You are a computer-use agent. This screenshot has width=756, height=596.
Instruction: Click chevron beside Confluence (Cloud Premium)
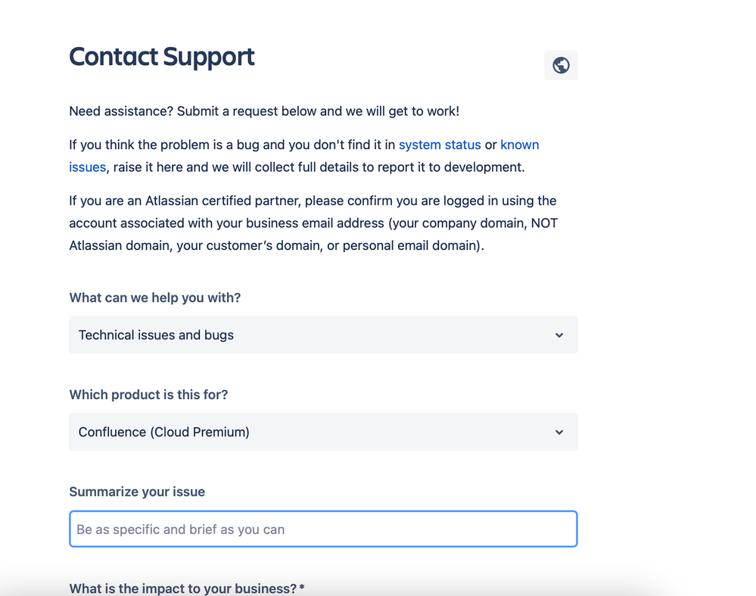tap(558, 432)
